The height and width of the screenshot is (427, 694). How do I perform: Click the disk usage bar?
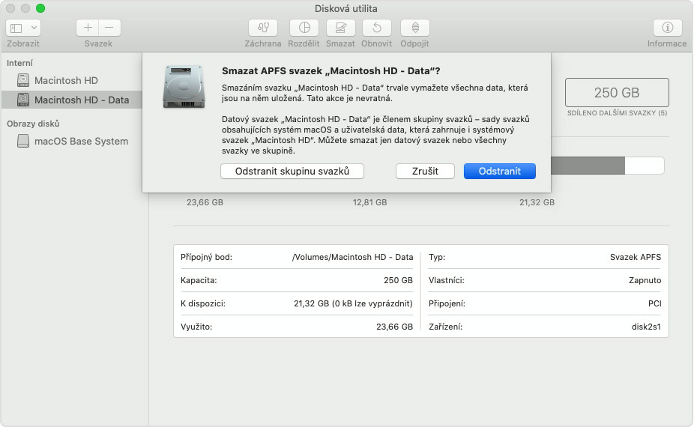click(x=607, y=166)
